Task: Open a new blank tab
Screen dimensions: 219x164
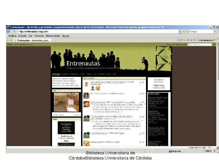Action: point(54,41)
